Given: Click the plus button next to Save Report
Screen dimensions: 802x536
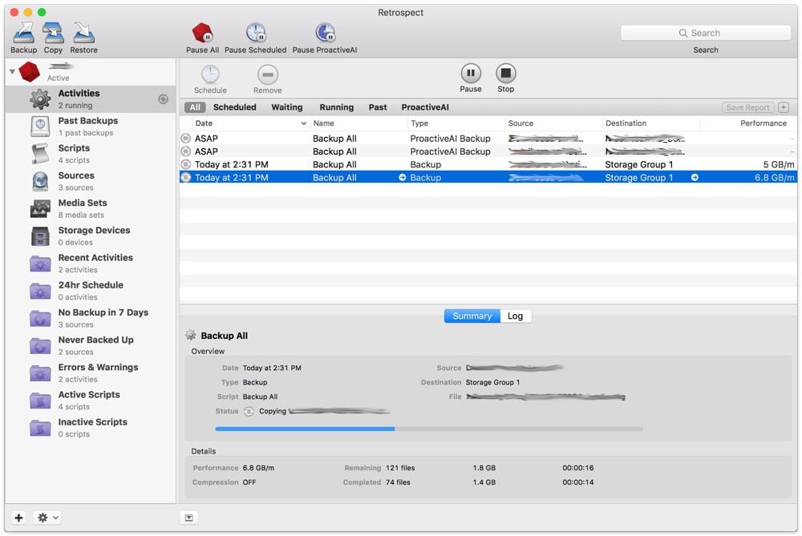Looking at the screenshot, I should pos(784,107).
